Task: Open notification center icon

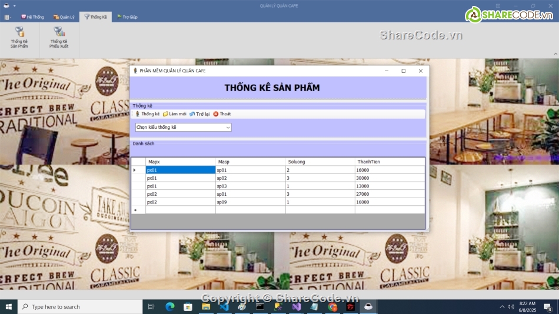Action: [548, 306]
